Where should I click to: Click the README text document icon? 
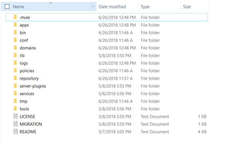pyautogui.click(x=15, y=132)
